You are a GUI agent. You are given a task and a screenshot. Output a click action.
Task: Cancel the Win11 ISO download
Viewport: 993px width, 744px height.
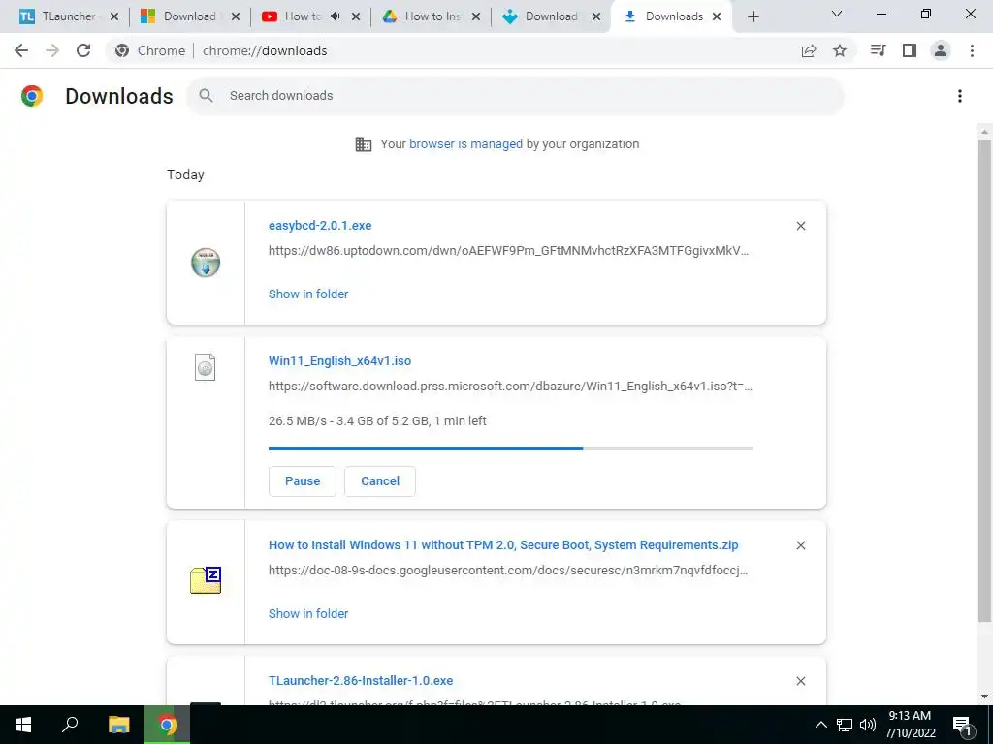380,481
